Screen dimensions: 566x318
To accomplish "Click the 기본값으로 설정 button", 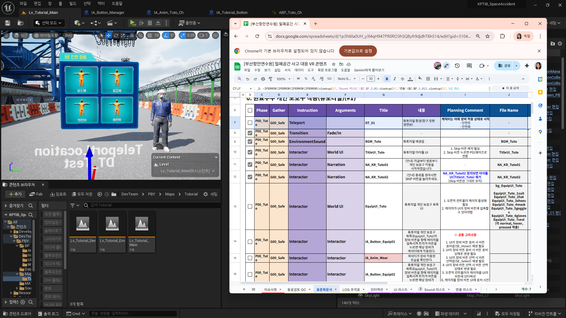I will tap(358, 51).
